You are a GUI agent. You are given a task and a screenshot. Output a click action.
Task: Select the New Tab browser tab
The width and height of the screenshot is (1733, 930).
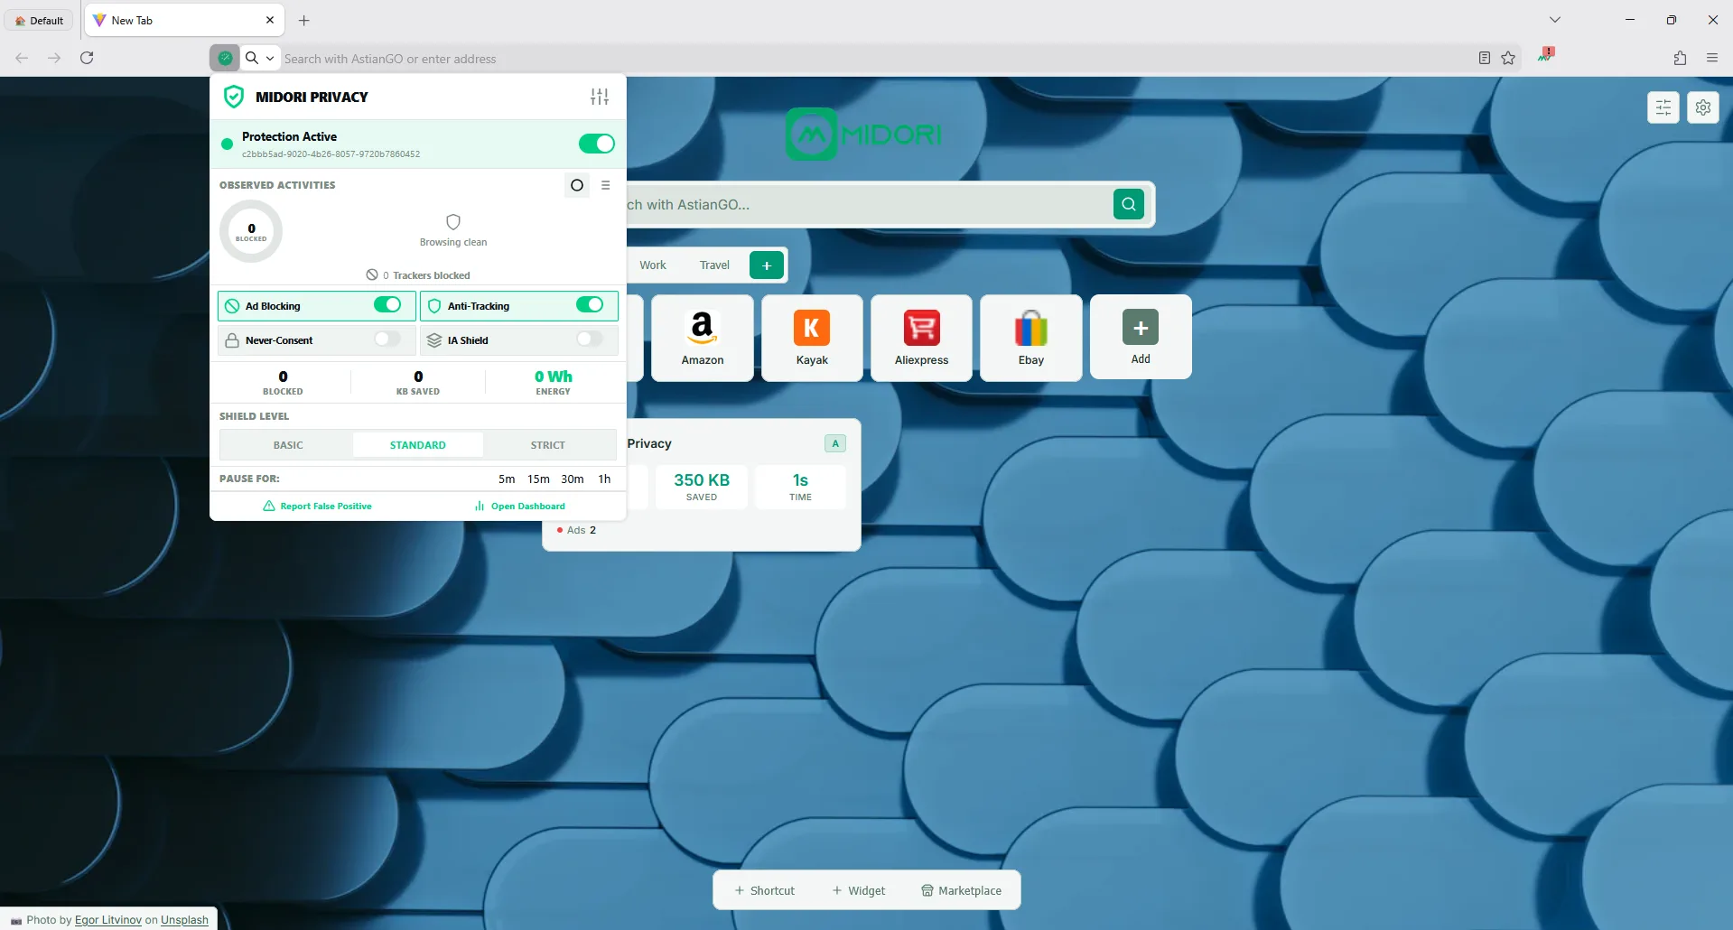185,20
